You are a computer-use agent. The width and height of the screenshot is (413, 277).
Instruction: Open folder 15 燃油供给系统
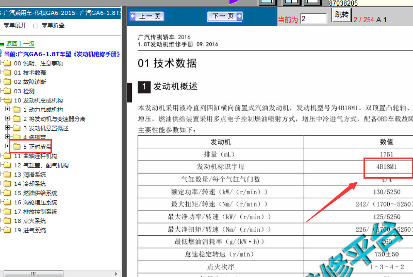36,193
